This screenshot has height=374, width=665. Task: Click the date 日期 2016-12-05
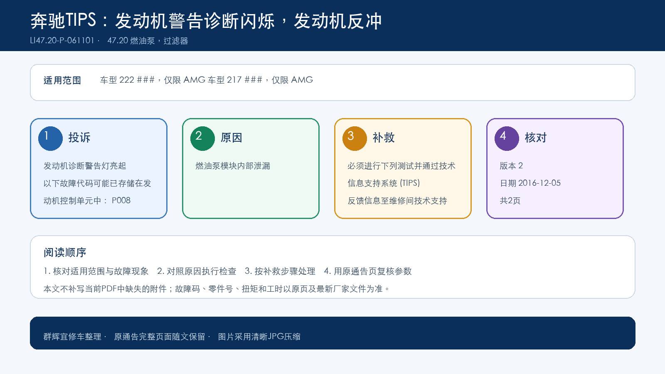(530, 183)
